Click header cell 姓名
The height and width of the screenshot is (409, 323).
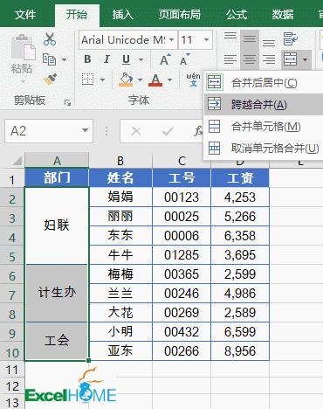point(120,177)
